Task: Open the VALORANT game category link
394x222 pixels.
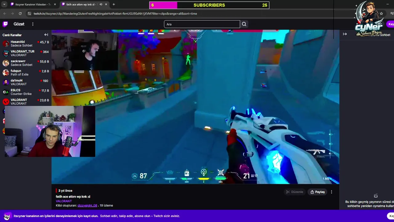Action: coord(64,201)
